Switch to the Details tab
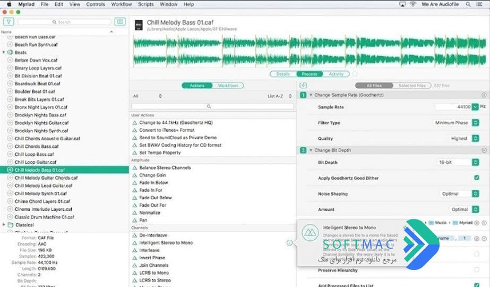This screenshot has height=287, width=490. tap(283, 74)
